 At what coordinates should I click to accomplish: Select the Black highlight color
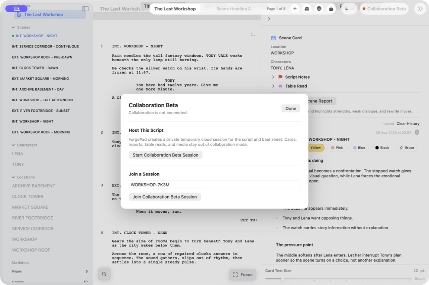382,148
